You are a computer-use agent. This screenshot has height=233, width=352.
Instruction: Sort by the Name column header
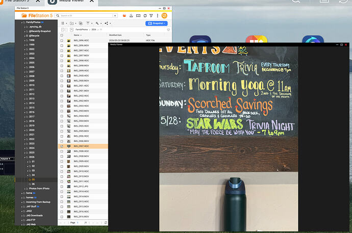coord(77,35)
